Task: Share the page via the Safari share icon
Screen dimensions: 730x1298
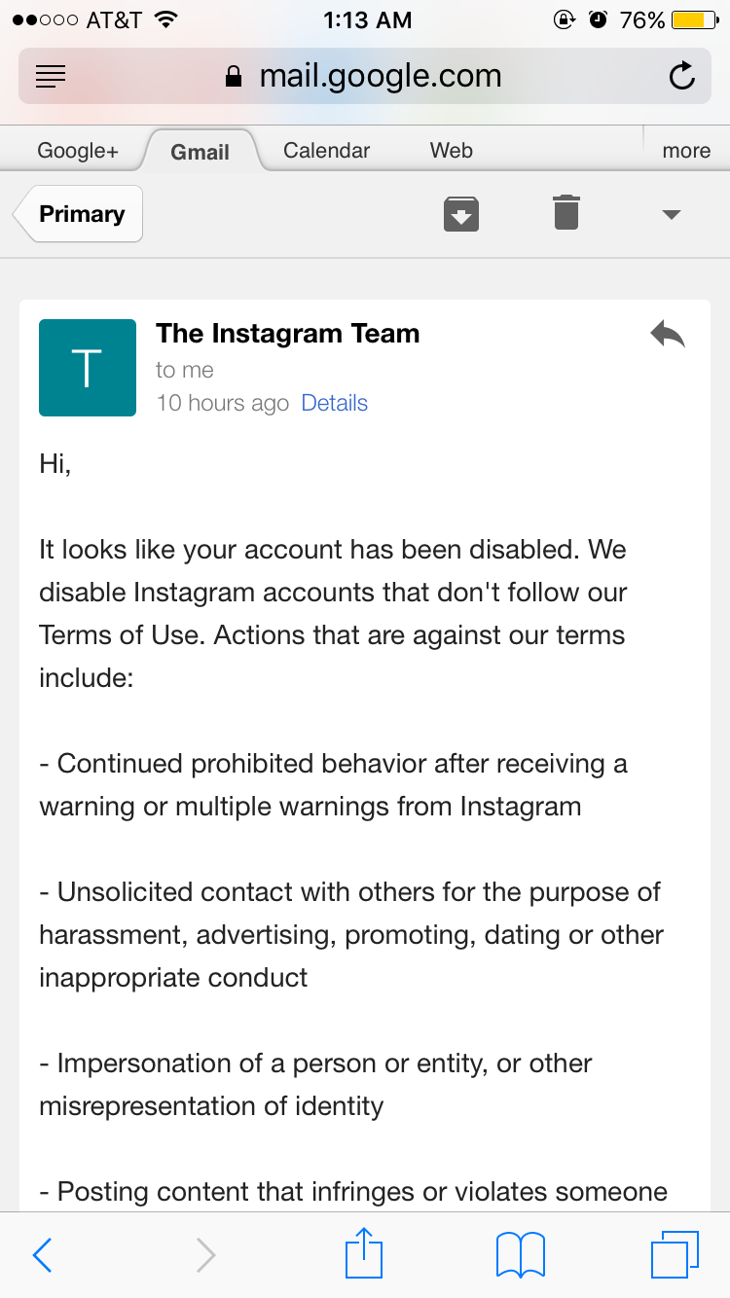Action: [x=363, y=1254]
